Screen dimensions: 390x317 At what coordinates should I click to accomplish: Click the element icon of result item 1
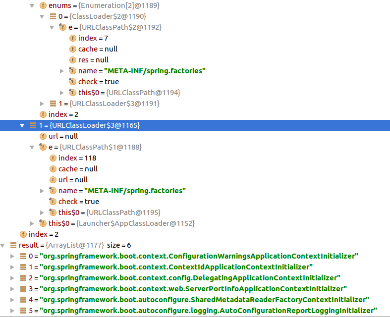[x=23, y=267]
